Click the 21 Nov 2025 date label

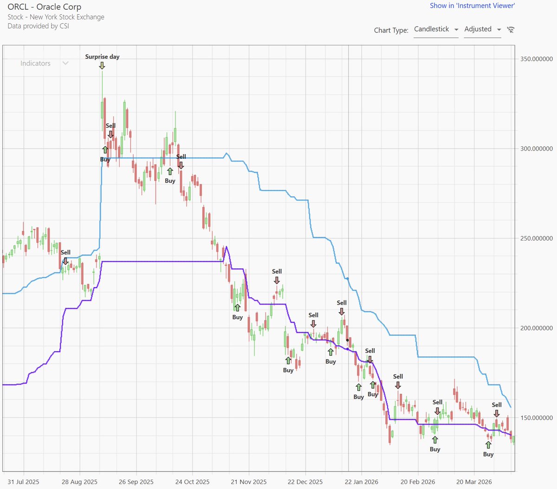(x=249, y=482)
